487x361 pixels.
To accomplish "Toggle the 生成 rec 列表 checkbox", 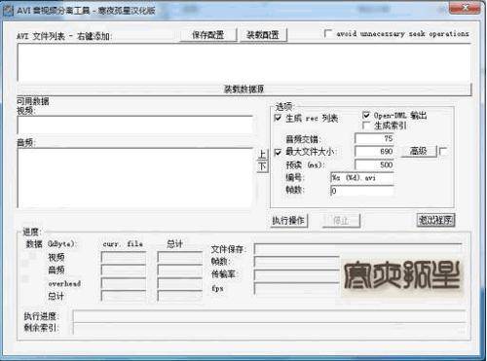I will click(x=278, y=118).
